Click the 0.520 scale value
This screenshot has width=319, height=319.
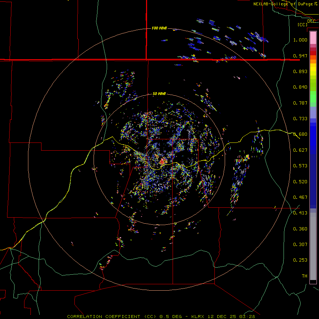pos(300,182)
